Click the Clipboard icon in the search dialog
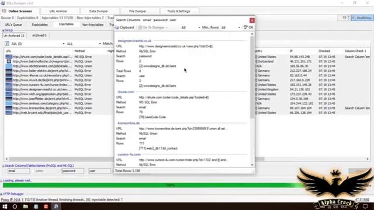The image size is (374, 210). pyautogui.click(x=117, y=27)
